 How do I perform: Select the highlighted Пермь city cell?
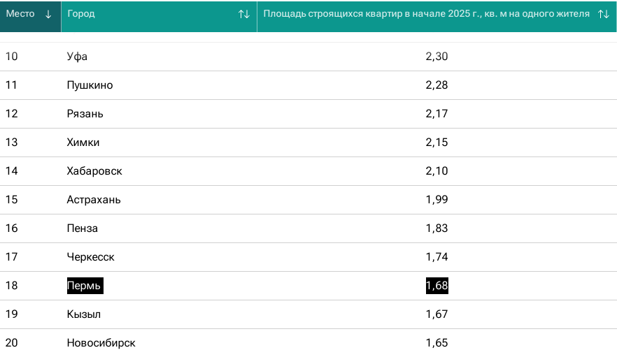pyautogui.click(x=85, y=286)
